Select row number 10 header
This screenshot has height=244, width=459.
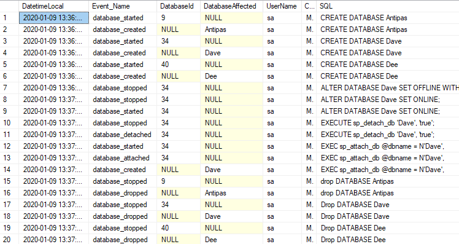10,123
